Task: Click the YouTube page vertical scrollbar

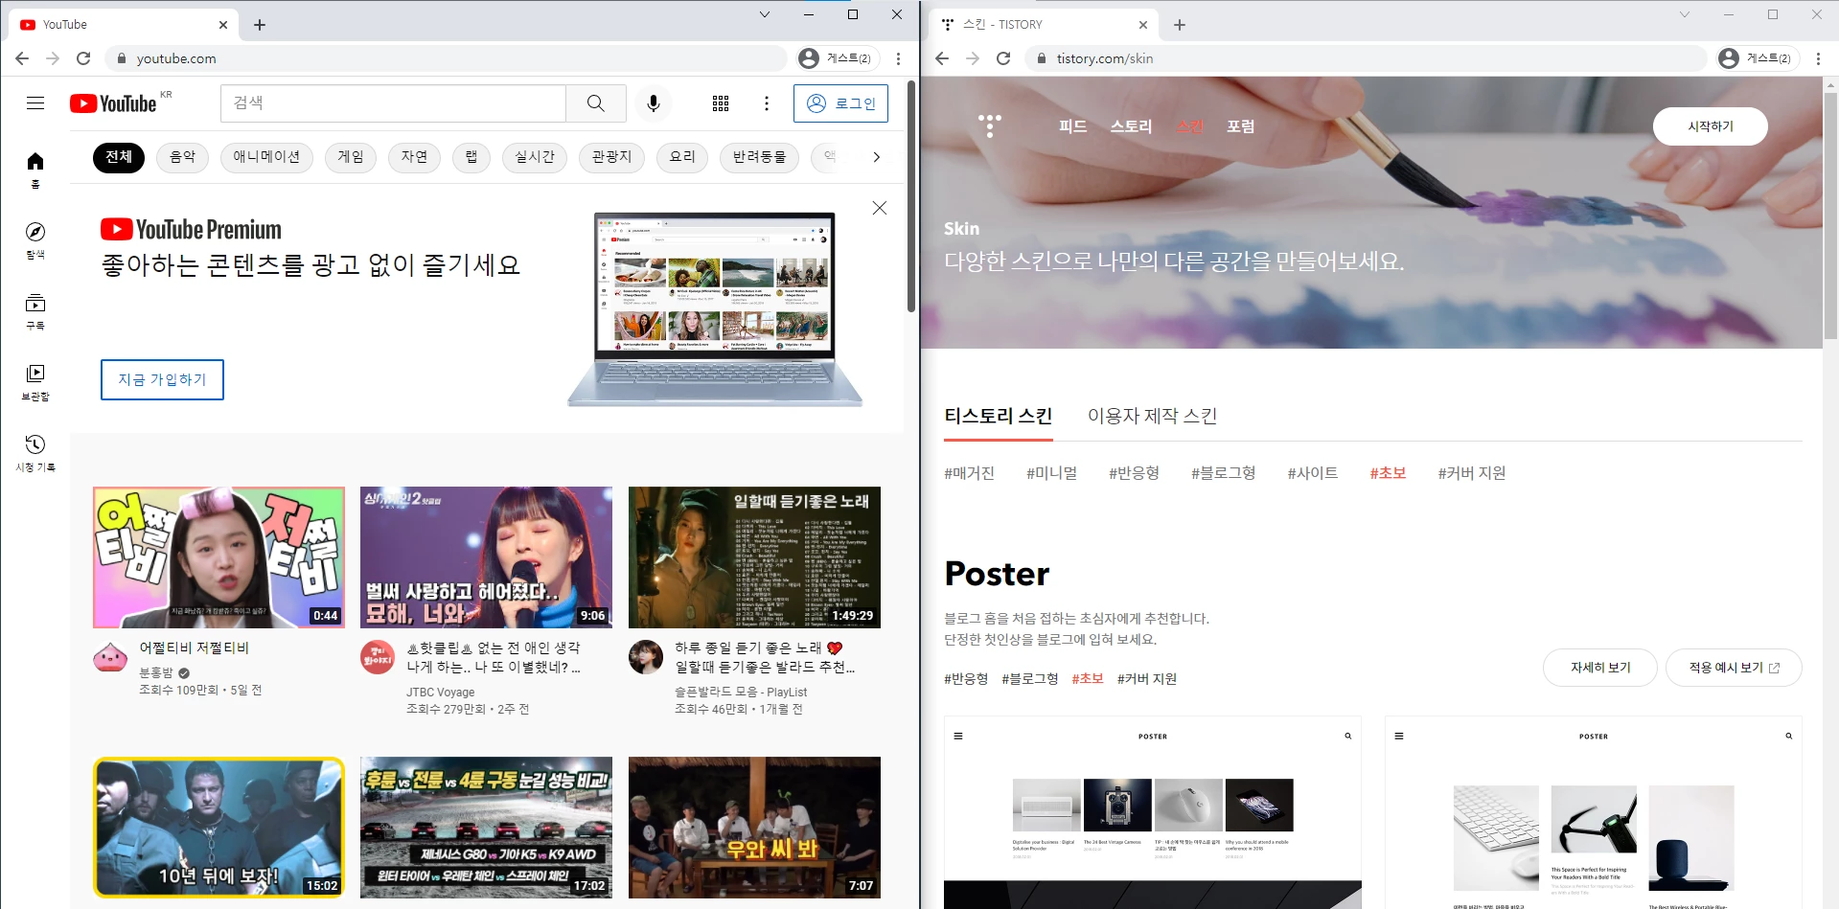Action: tap(911, 196)
